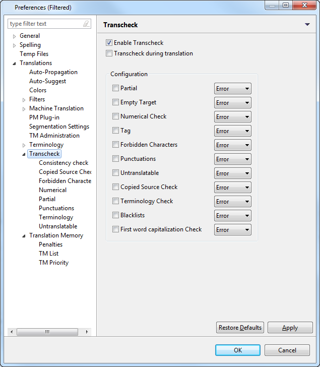Open Auto-Suggest preferences
Screen dimensions: 320x367
click(47, 81)
